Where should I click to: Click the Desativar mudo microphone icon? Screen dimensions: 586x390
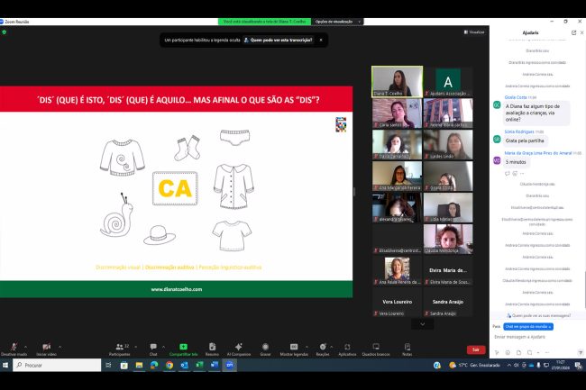point(13,347)
